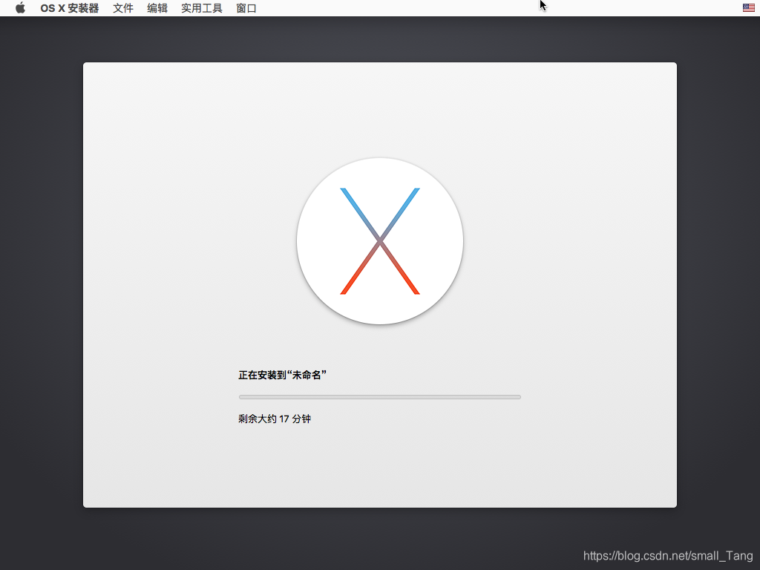Image resolution: width=760 pixels, height=570 pixels.
Task: Click the text 正在安装到“未命名”
Action: pos(282,375)
